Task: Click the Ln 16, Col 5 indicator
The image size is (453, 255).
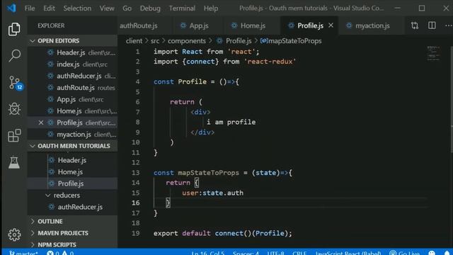Action: coord(207,253)
